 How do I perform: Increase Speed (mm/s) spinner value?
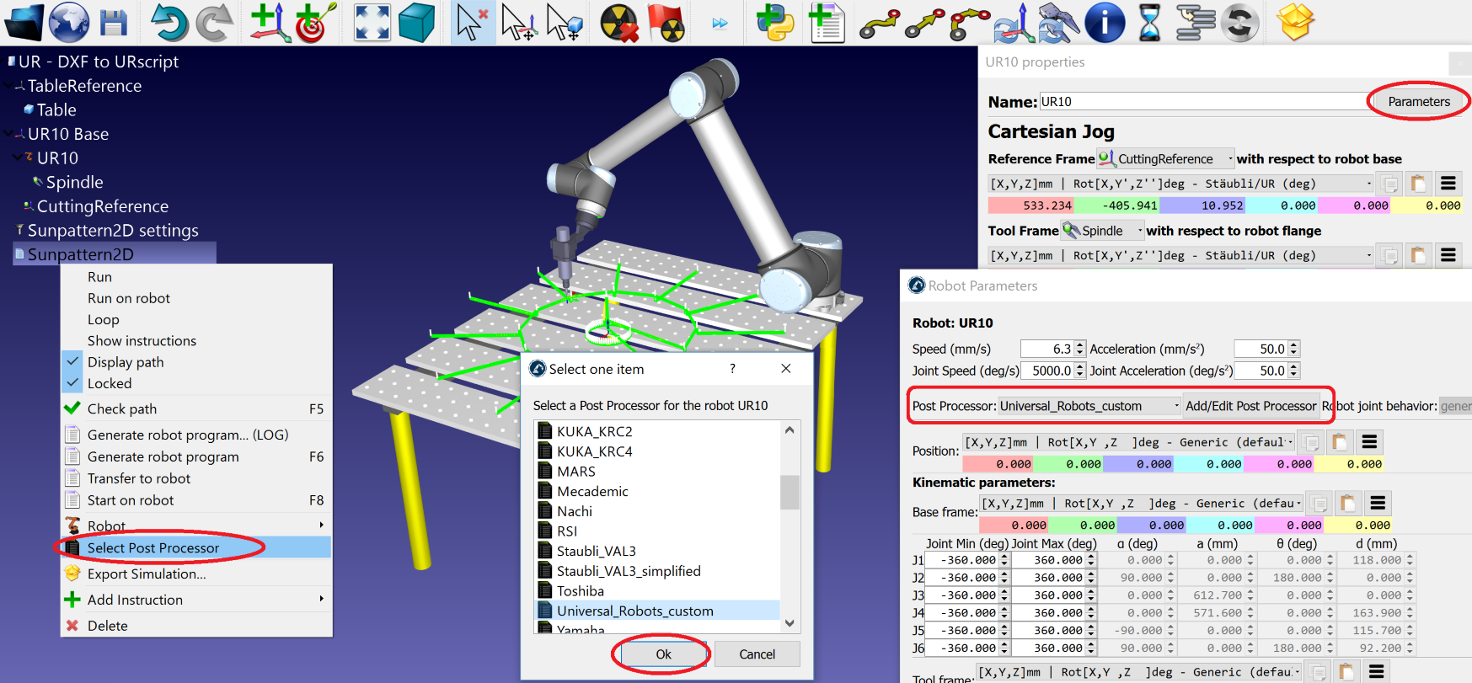1080,344
